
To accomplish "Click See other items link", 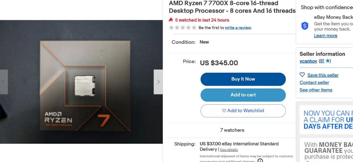I will 316,90.
